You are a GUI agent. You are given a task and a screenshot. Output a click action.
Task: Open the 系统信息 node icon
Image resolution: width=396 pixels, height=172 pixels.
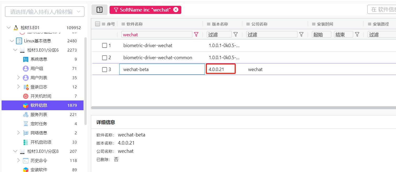click(x=26, y=59)
